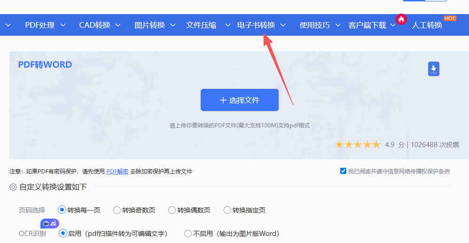Open the PDF解密 link
This screenshot has height=243, width=469.
[x=117, y=172]
